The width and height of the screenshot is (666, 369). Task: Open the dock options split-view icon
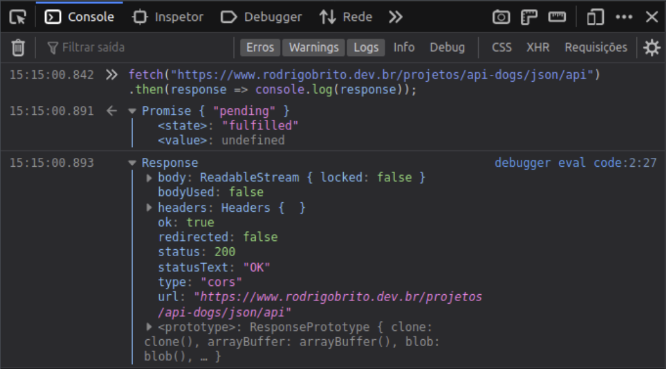[595, 17]
